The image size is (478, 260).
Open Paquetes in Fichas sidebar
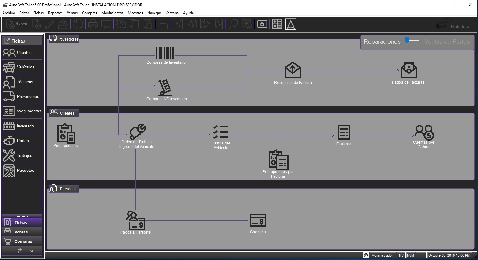coord(22,170)
